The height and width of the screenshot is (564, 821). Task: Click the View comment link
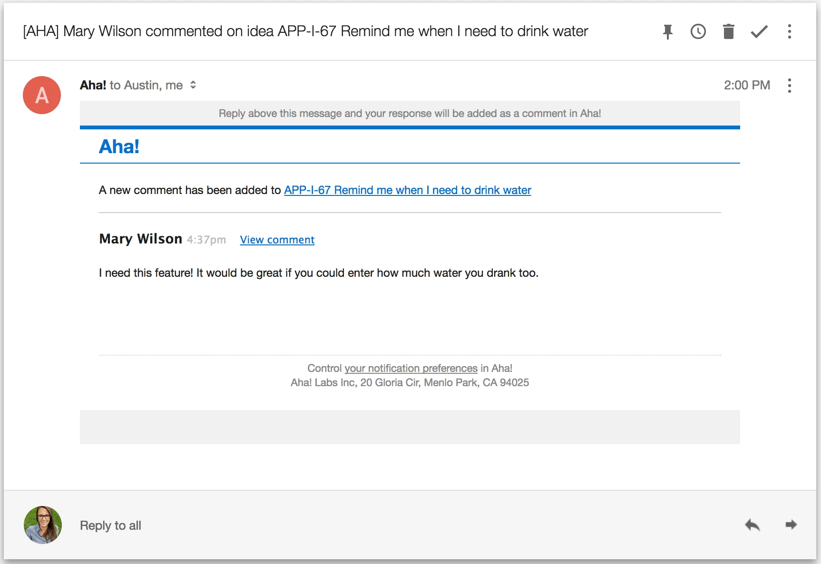[277, 240]
